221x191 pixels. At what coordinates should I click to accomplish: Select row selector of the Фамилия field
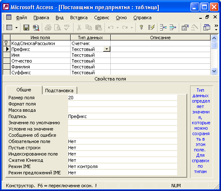pyautogui.click(x=7, y=67)
